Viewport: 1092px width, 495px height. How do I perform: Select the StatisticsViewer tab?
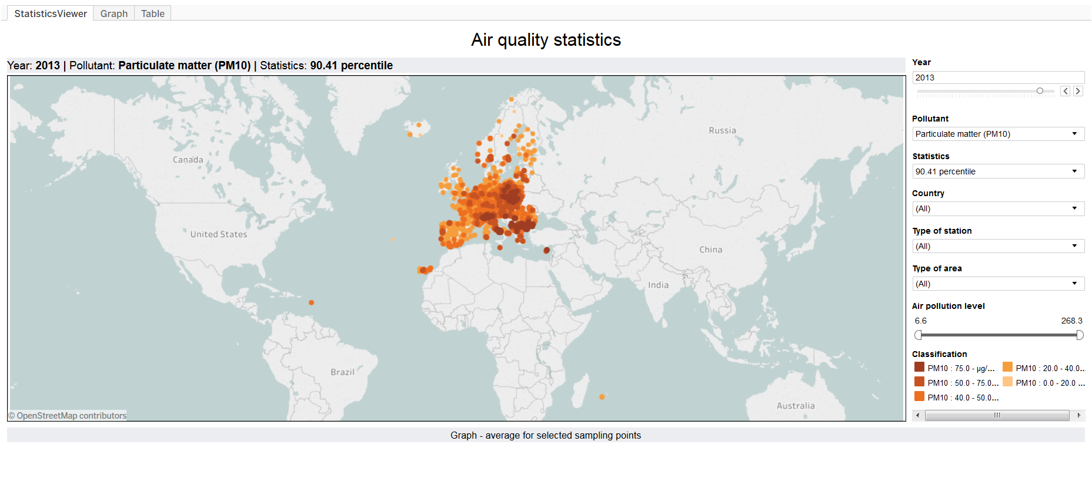[51, 14]
